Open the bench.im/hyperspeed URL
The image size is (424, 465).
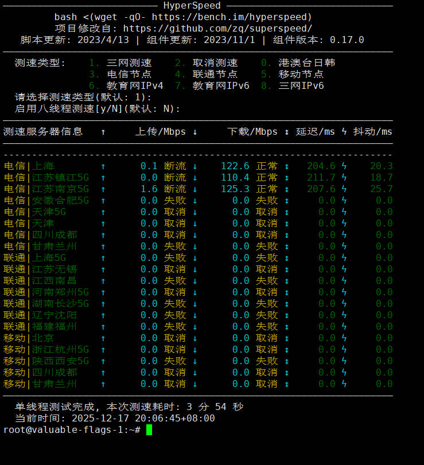click(x=232, y=17)
